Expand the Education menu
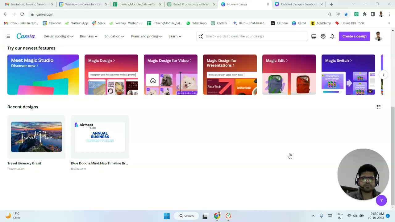Image resolution: width=395 pixels, height=222 pixels. (114, 36)
